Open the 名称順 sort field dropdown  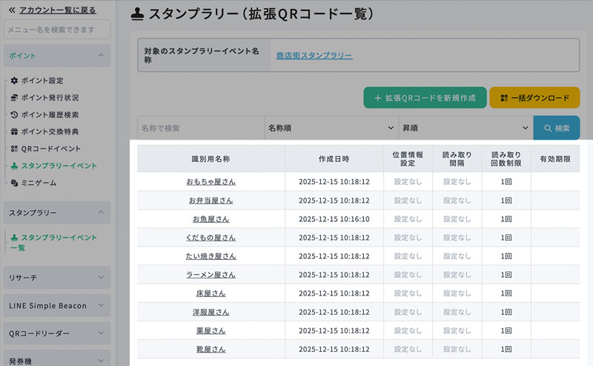tap(331, 128)
